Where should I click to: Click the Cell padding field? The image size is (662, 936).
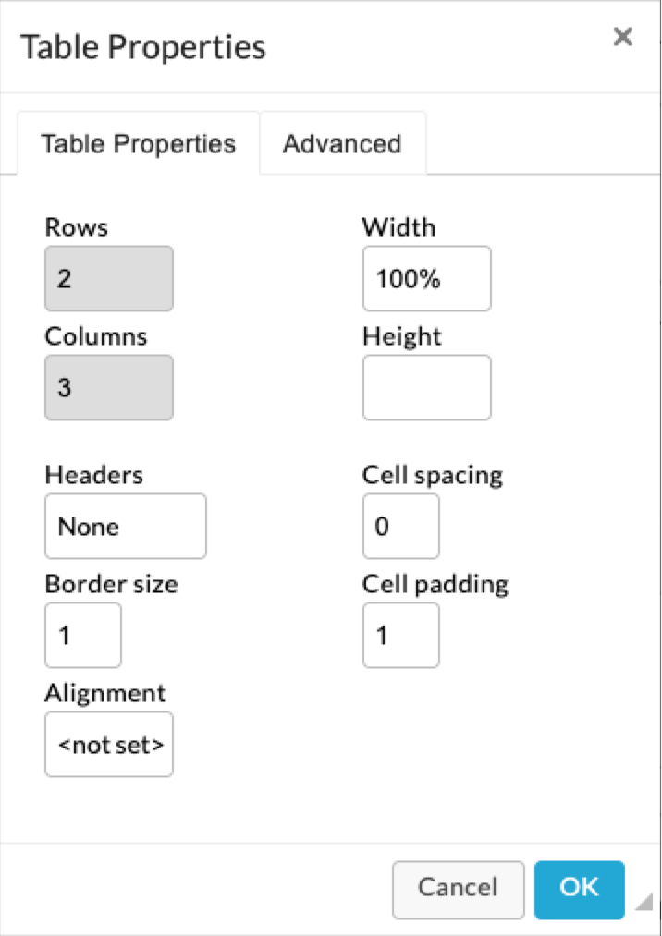400,635
